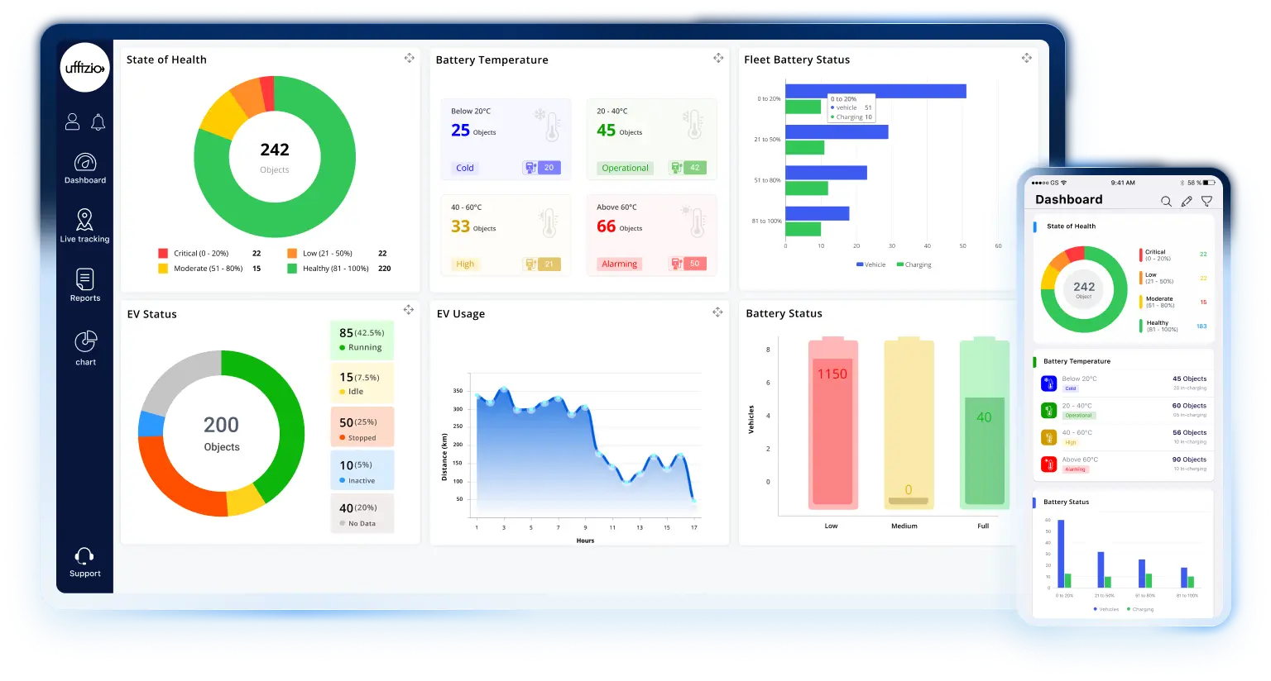
Task: Expand the EV Usage widget
Action: pos(717,312)
